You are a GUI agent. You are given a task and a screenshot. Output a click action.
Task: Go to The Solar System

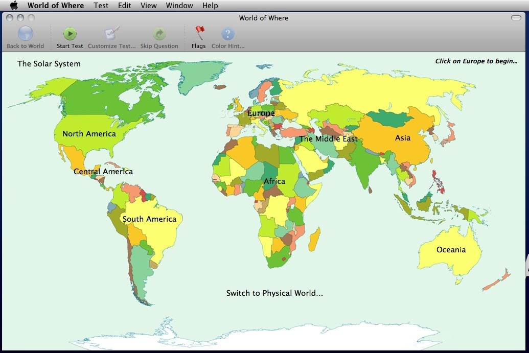coord(49,64)
